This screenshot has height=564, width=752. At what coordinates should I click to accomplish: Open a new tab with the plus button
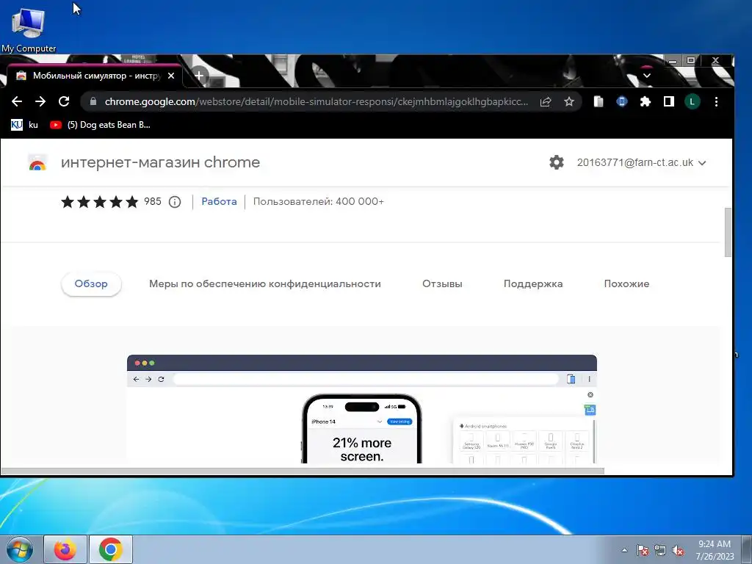pos(199,76)
